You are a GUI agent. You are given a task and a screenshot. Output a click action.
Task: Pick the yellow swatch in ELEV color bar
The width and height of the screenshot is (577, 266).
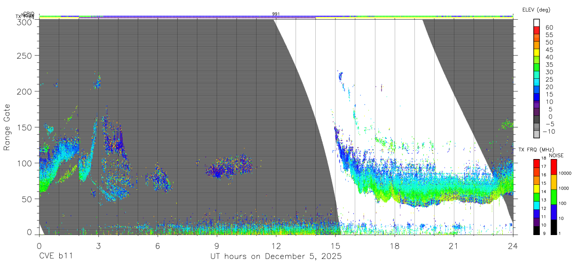coord(537,53)
